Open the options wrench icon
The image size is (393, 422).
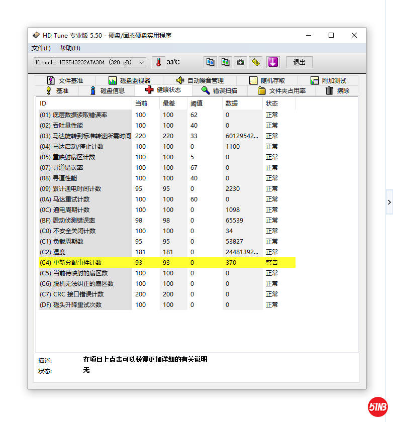(256, 62)
